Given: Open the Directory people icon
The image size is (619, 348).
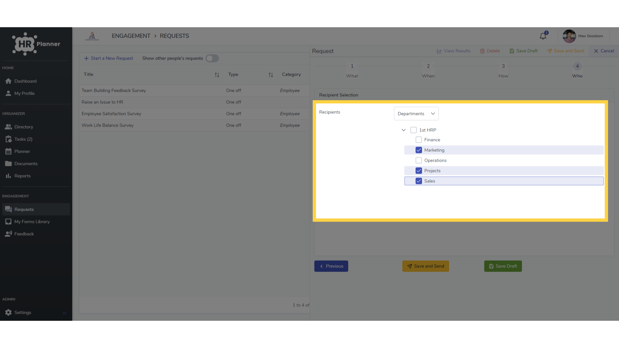Looking at the screenshot, I should tap(8, 127).
